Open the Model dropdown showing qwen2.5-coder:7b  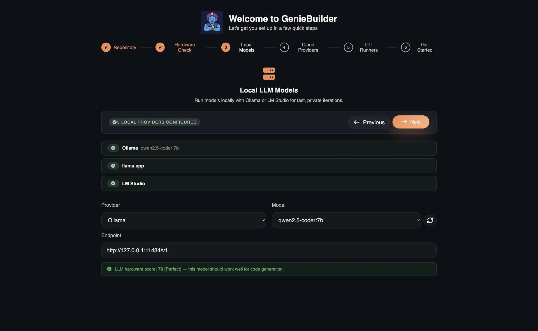(346, 220)
